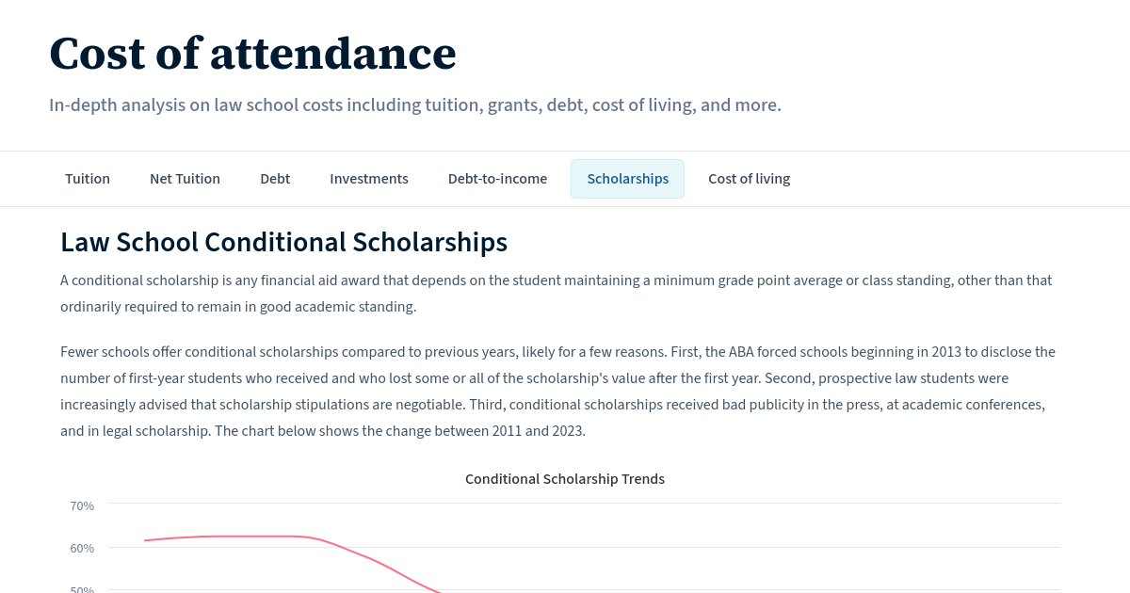Click the paragraph defining conditional scholarships

click(x=556, y=293)
